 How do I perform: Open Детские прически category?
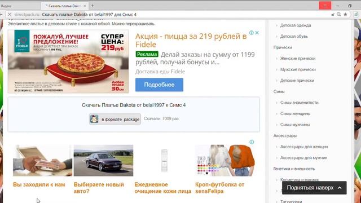point(297,81)
